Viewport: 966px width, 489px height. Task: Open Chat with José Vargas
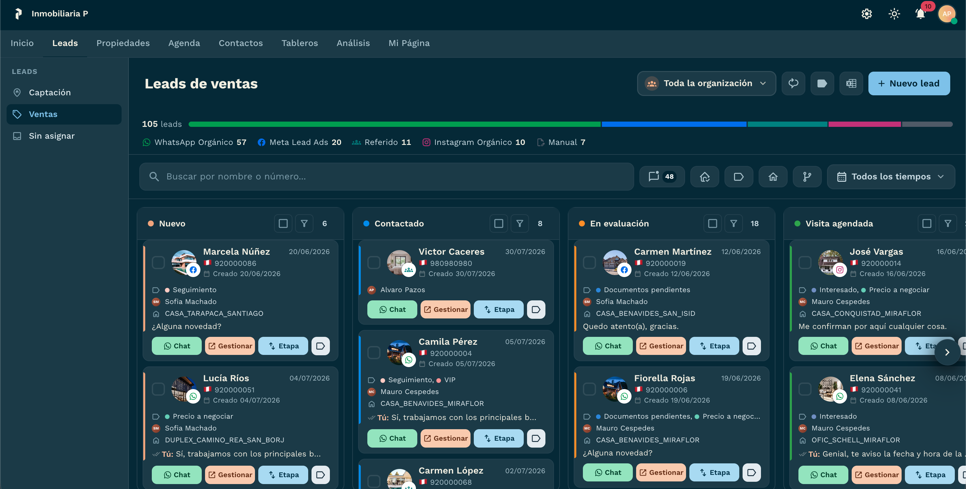(x=823, y=346)
